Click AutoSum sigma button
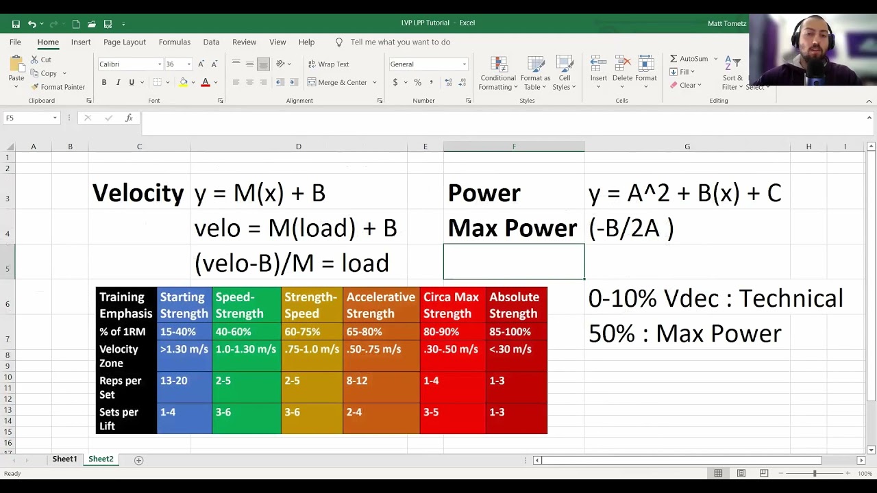This screenshot has width=877, height=493. [x=689, y=59]
